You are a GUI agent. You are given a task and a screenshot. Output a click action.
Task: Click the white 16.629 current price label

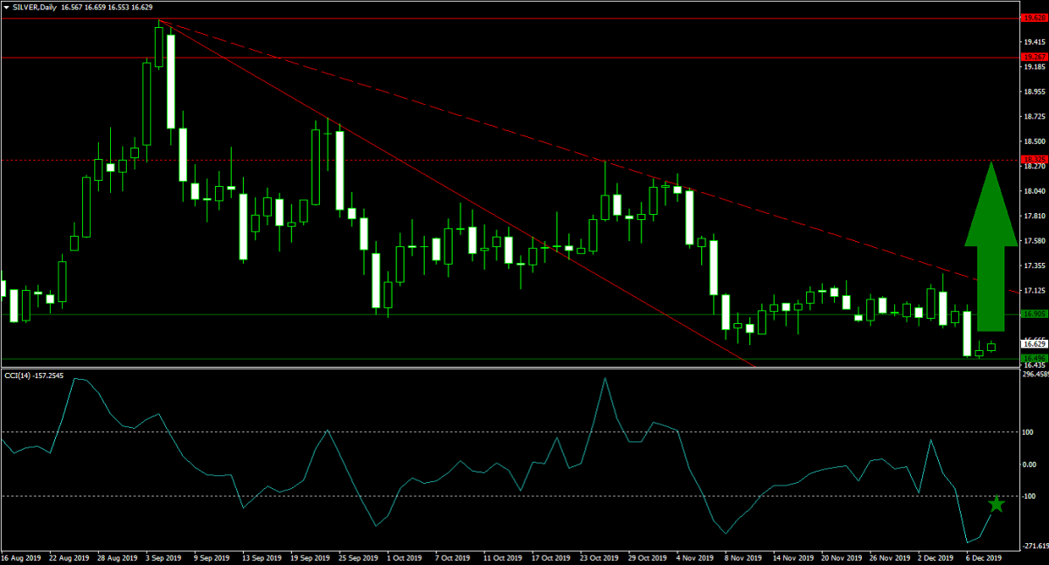pyautogui.click(x=1034, y=344)
